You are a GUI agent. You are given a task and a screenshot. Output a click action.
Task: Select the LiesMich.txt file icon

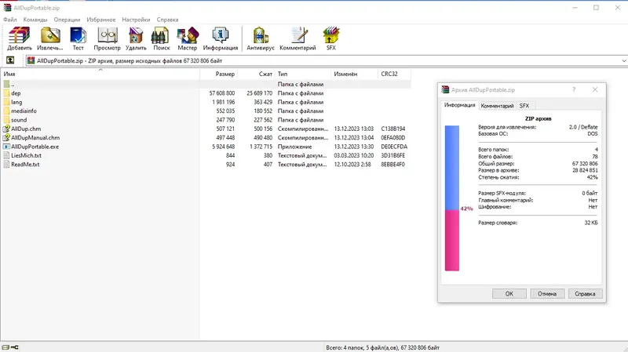pos(7,155)
